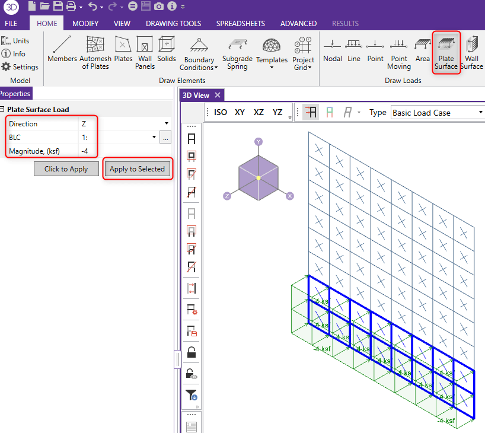The height and width of the screenshot is (433, 485).
Task: Pick the Subgrade Spring tool
Action: [237, 53]
